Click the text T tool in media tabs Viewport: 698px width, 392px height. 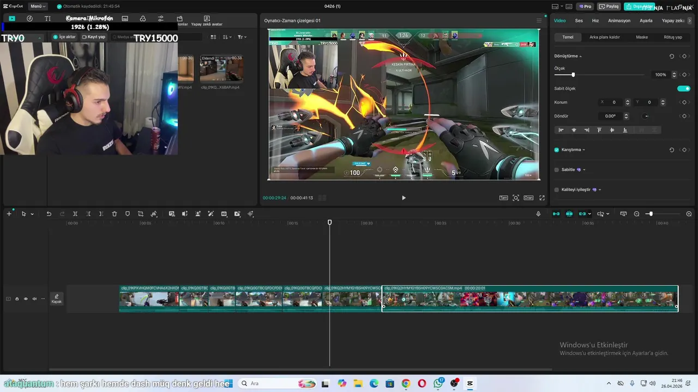pyautogui.click(x=47, y=19)
